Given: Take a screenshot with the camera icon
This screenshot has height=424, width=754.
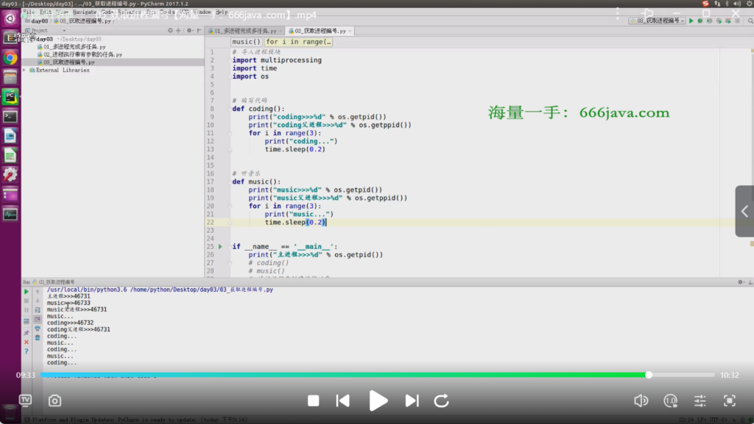Looking at the screenshot, I should click(54, 400).
